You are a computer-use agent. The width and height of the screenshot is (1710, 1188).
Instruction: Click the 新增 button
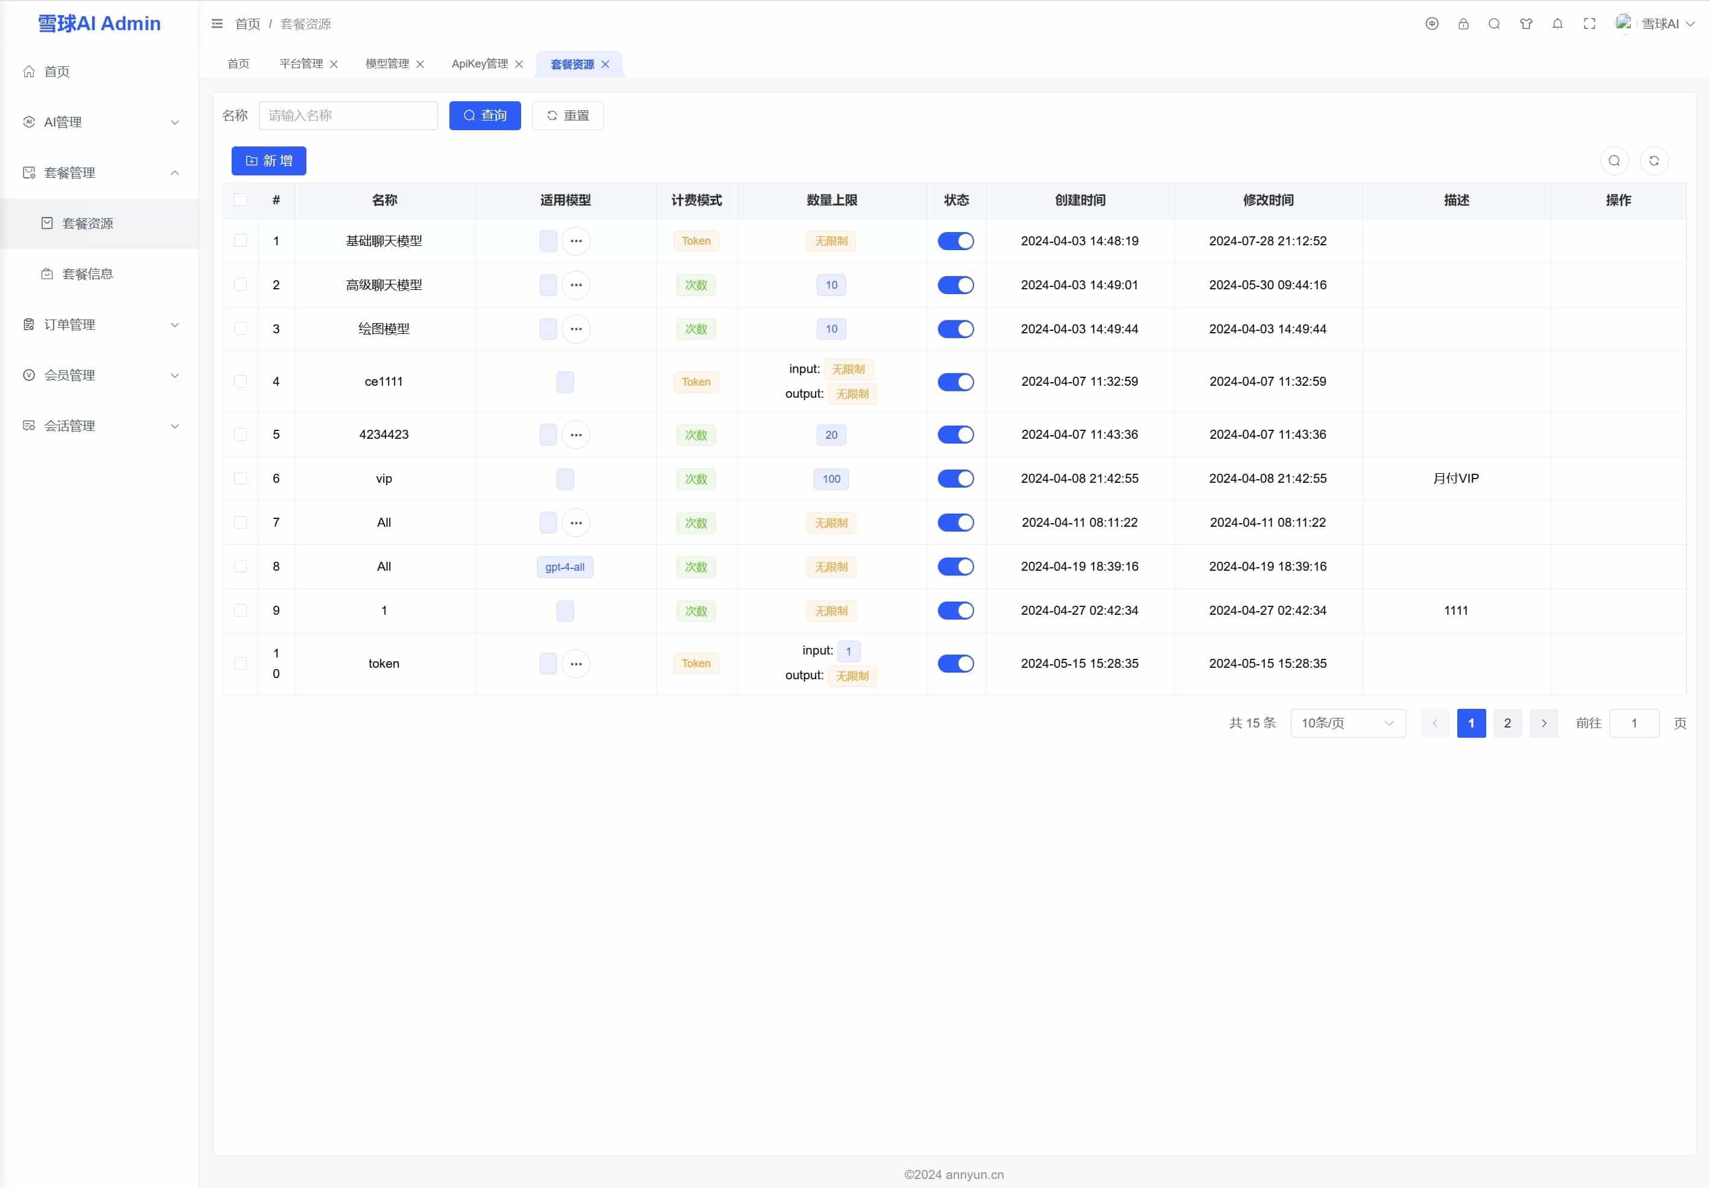tap(268, 161)
